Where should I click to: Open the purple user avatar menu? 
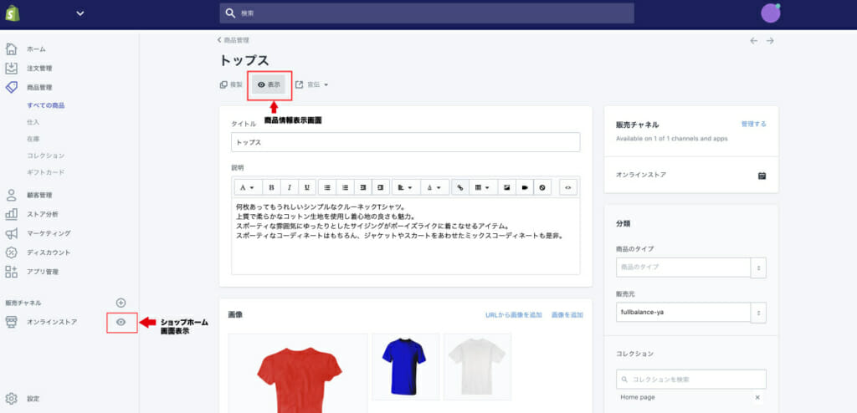pyautogui.click(x=770, y=13)
